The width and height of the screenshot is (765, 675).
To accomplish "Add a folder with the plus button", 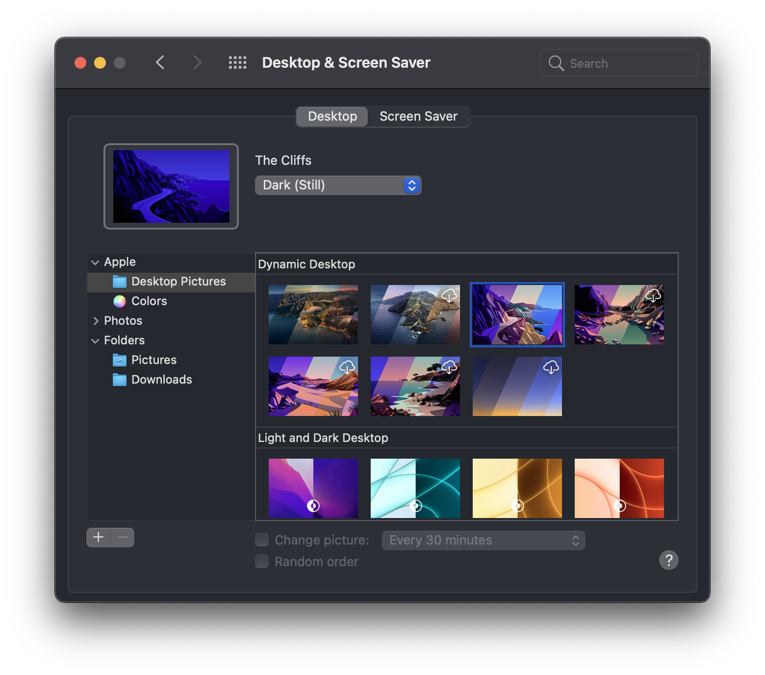I will pos(99,538).
